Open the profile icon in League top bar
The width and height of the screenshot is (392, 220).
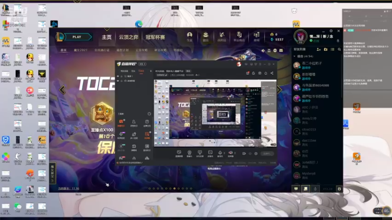click(190, 36)
